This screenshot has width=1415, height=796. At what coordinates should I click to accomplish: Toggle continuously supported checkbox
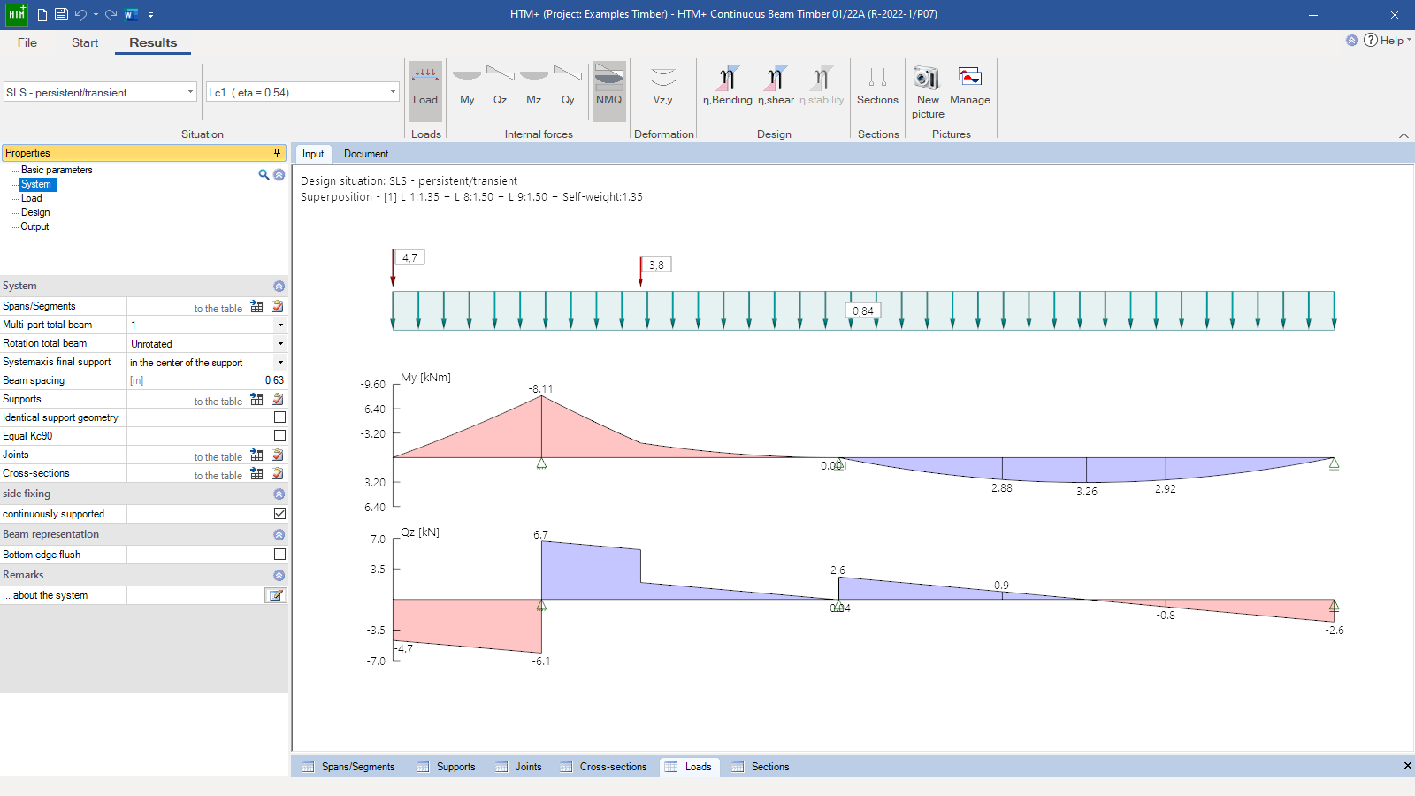[279, 514]
